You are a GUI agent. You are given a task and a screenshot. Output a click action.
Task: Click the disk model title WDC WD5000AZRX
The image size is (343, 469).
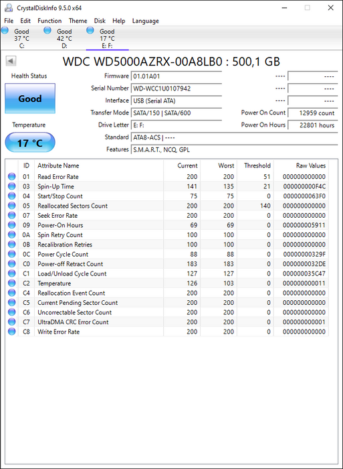tap(171, 62)
